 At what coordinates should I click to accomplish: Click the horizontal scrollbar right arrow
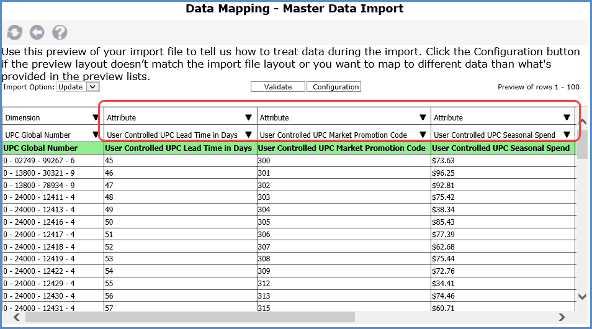tap(562, 317)
